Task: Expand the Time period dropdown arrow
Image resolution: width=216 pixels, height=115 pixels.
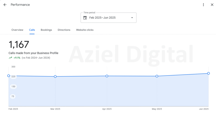Action: click(x=132, y=18)
